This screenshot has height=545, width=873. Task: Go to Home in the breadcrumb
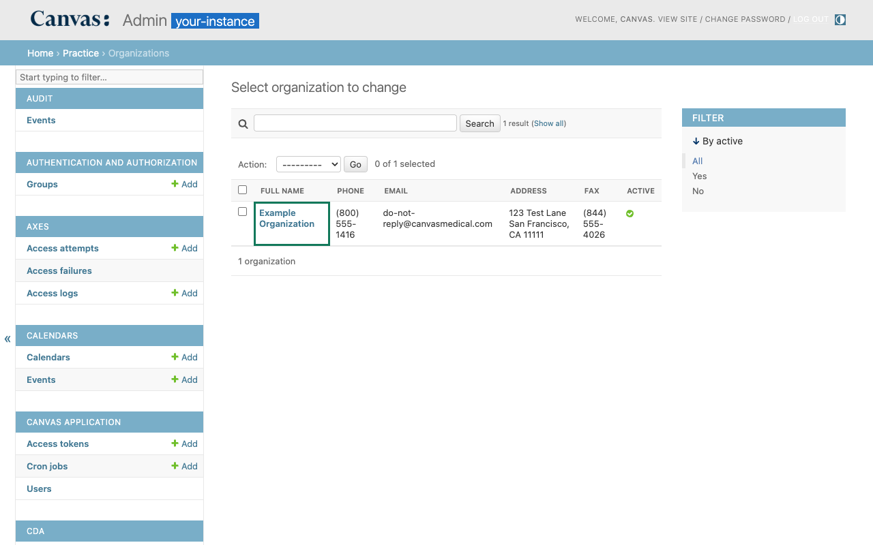click(x=40, y=53)
